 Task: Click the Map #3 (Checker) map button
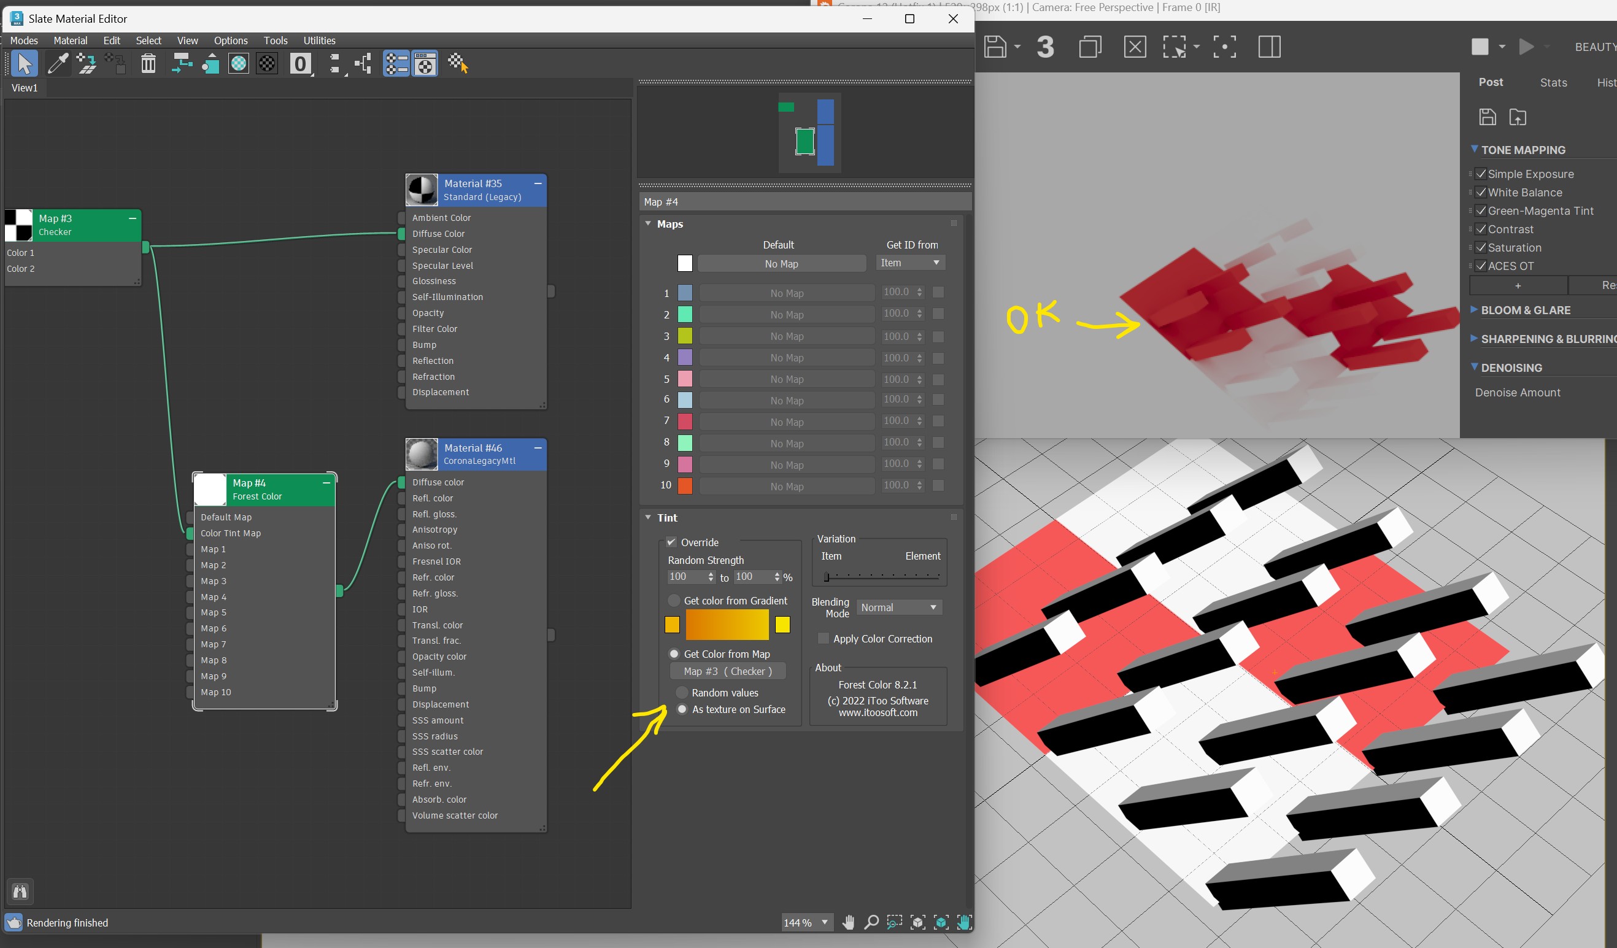click(x=728, y=671)
